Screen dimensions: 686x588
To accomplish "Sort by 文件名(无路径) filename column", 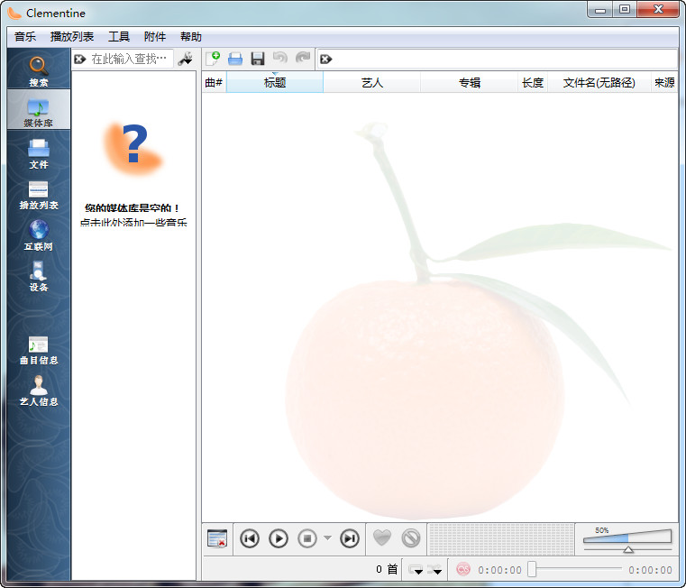I will (x=599, y=82).
